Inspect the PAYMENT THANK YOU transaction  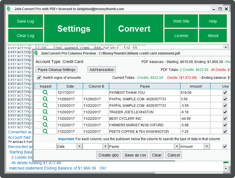click(x=45, y=92)
